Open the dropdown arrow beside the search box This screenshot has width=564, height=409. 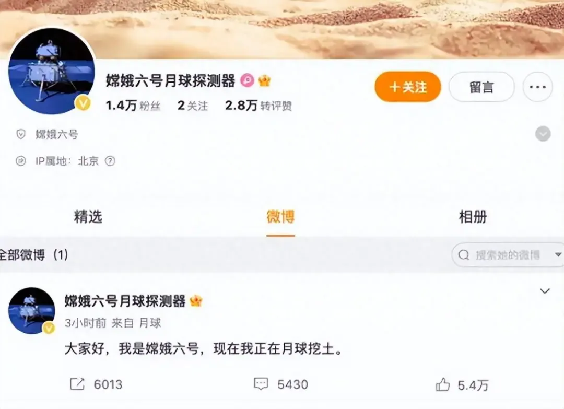[558, 255]
